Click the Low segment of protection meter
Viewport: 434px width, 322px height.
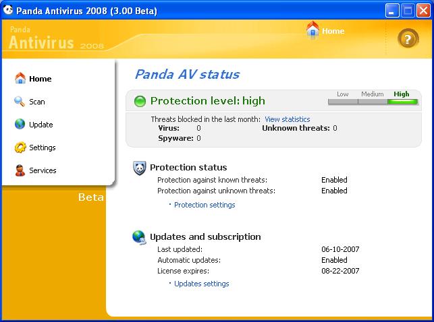(x=343, y=102)
